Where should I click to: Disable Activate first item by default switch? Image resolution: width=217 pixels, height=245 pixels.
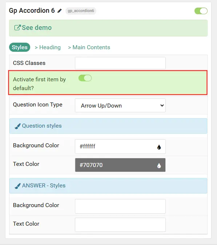tap(85, 78)
